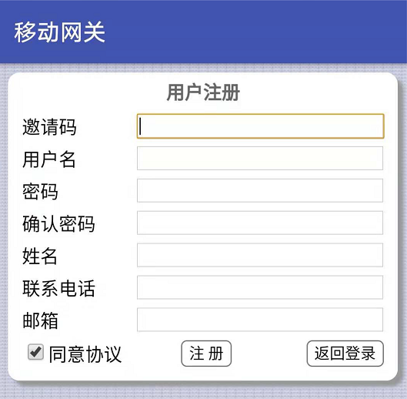
Task: Click the 密码 field label
Action: pyautogui.click(x=40, y=191)
